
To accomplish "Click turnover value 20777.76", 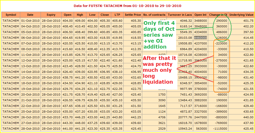I will coord(185,117).
